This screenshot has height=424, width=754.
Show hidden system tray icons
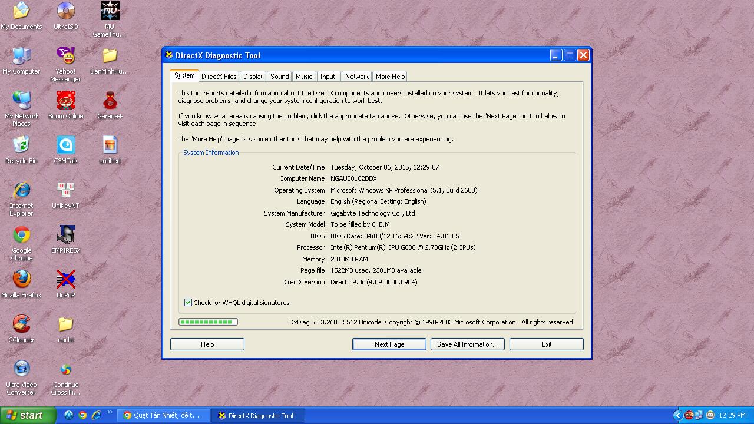(x=677, y=415)
